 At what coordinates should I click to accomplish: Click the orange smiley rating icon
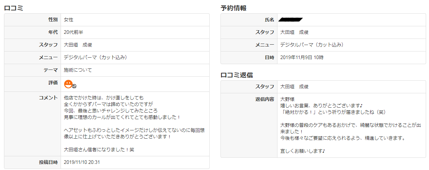click(x=68, y=84)
